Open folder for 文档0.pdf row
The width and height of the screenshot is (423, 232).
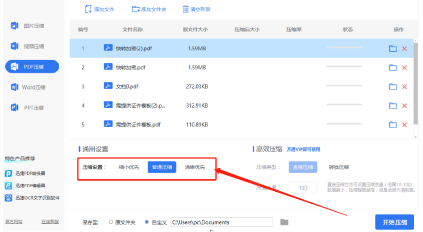pyautogui.click(x=393, y=87)
